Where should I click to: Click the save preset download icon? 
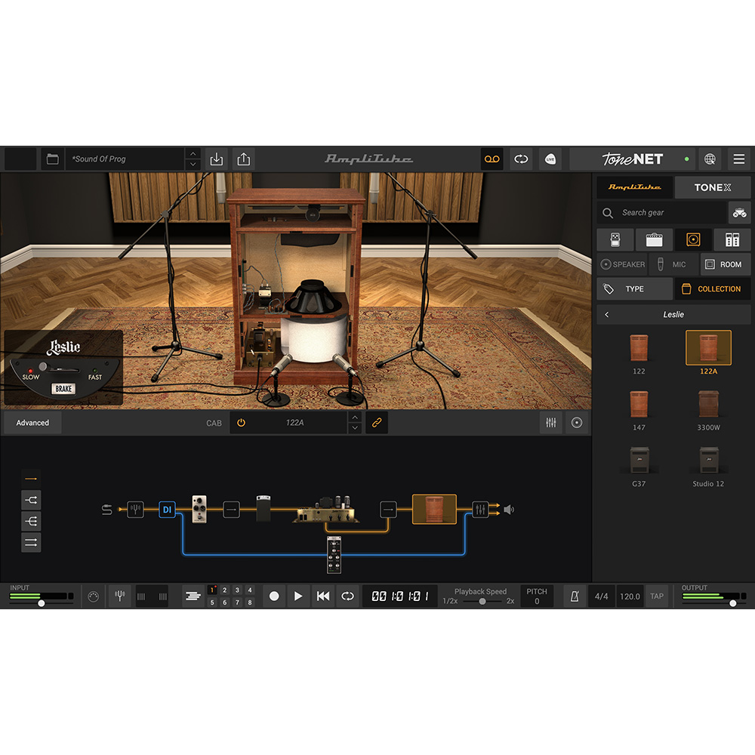point(217,159)
